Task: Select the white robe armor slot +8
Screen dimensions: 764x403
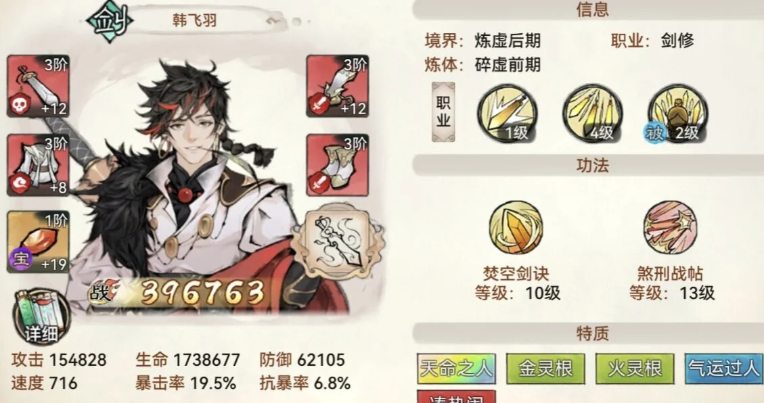Action: [38, 165]
